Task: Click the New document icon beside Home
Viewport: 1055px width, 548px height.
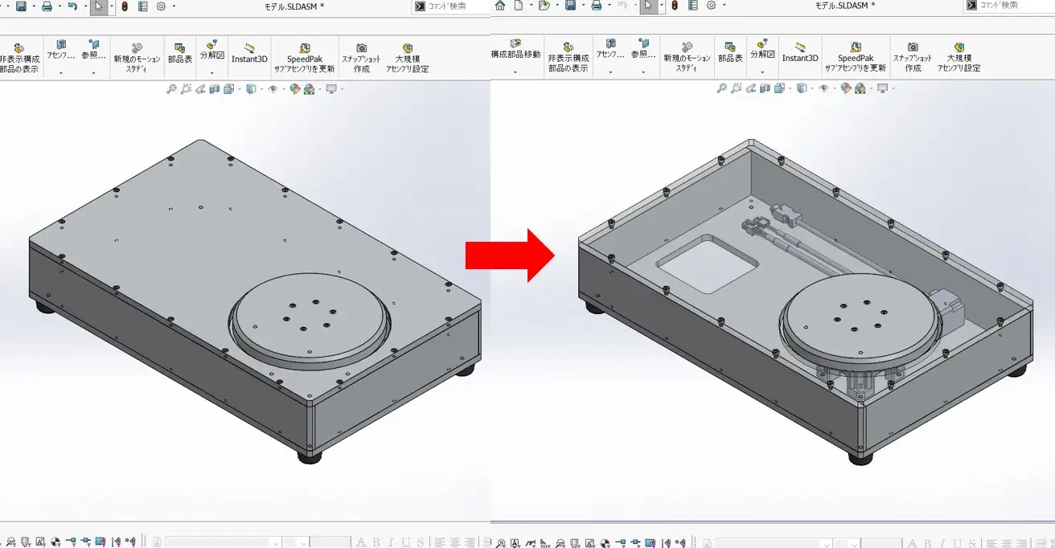Action: 519,6
